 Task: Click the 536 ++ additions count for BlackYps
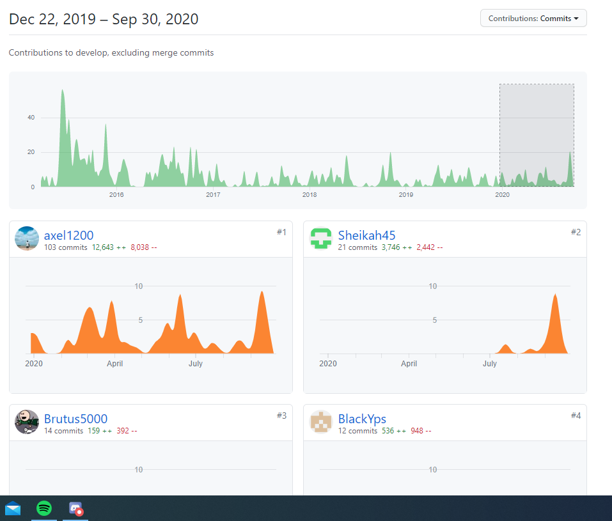pyautogui.click(x=394, y=431)
